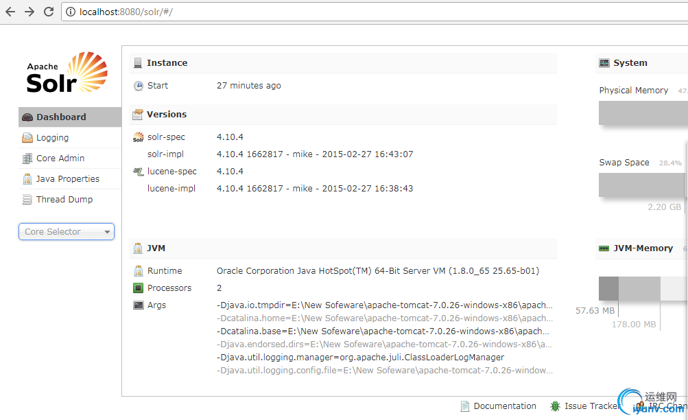This screenshot has width=688, height=420.
Task: Reload the page with the refresh icon
Action: (x=49, y=12)
